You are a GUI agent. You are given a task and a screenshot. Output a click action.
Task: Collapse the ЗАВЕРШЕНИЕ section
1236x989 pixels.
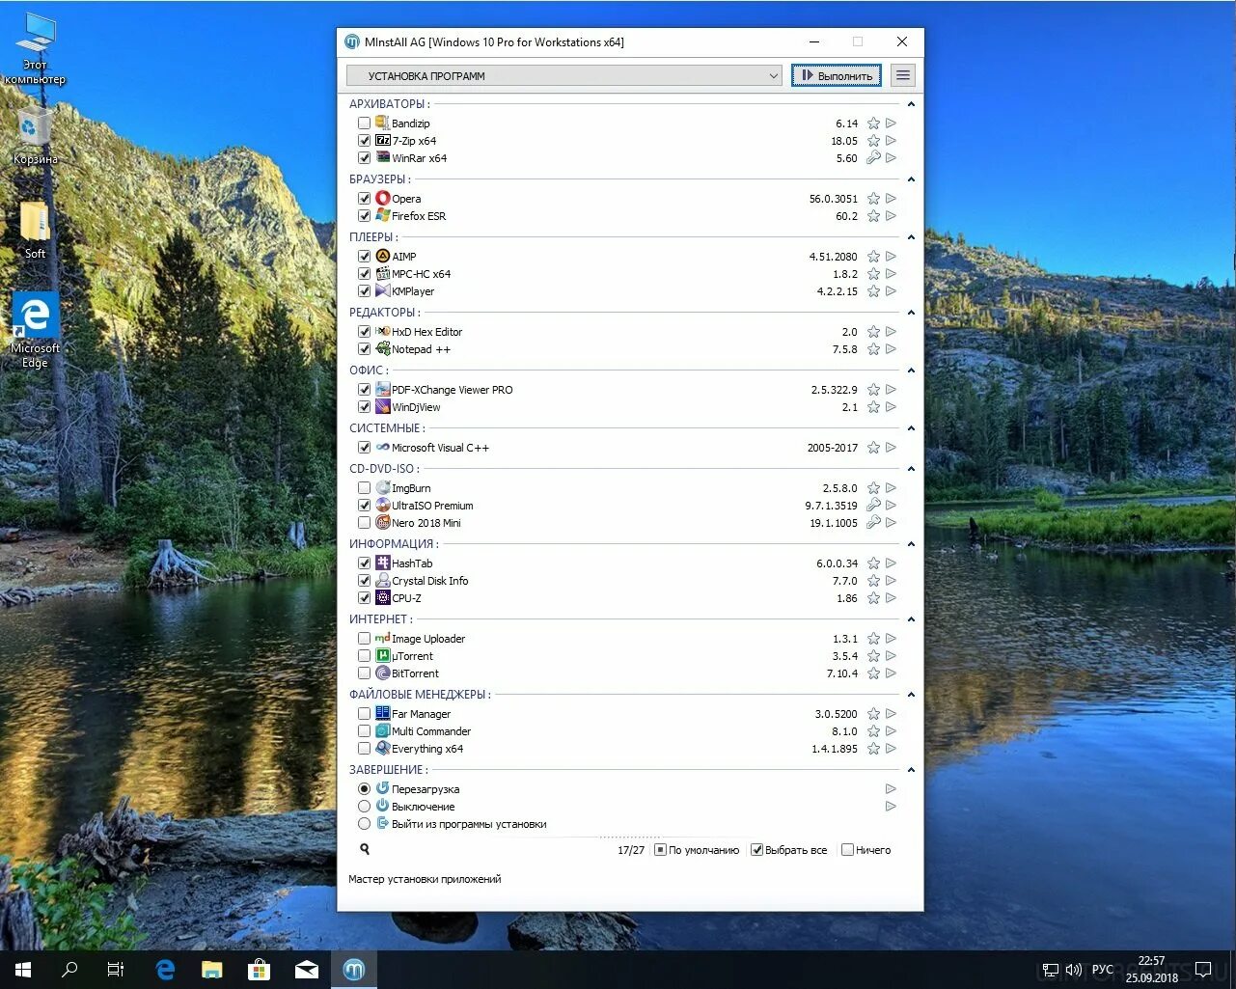tap(911, 770)
